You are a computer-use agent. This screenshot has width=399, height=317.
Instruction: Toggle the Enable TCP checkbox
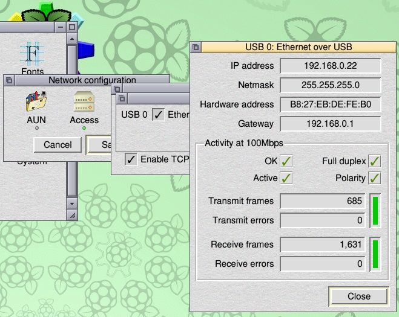coord(131,159)
